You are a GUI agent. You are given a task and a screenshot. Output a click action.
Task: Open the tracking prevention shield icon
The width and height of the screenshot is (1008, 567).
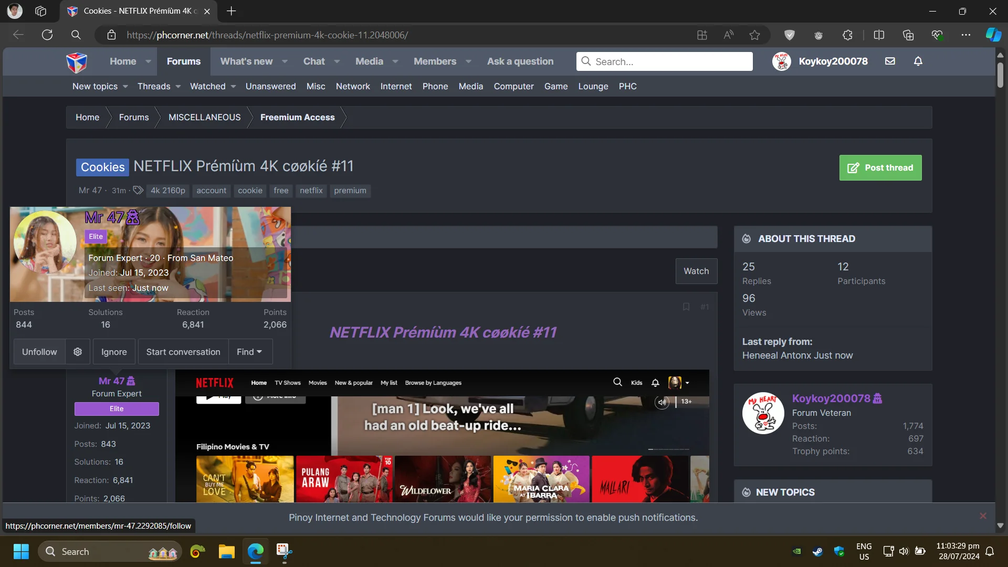point(789,35)
